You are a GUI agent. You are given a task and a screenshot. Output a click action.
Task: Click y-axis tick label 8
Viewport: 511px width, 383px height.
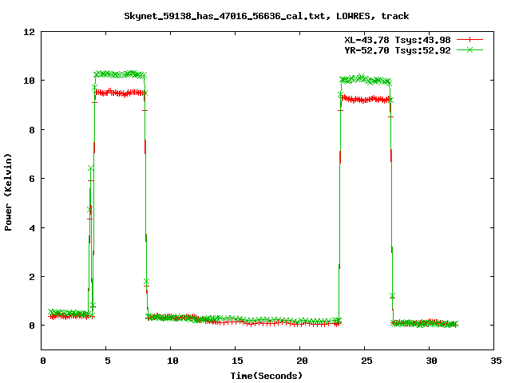[32, 130]
